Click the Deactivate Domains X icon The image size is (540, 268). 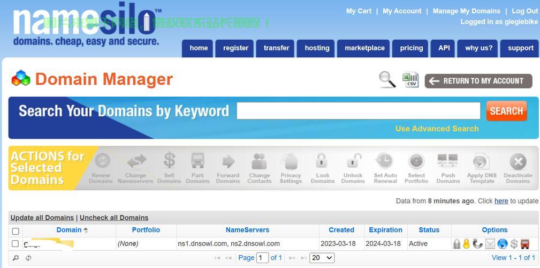click(x=518, y=161)
